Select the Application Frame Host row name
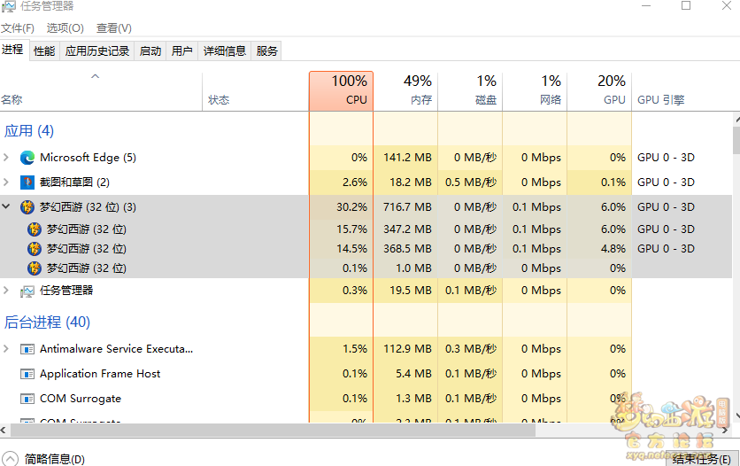 (x=100, y=374)
